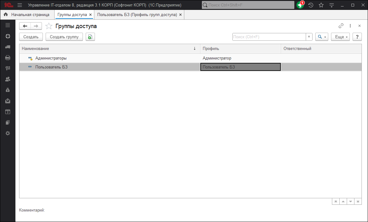Switch to Пользователь БЗ (Профиль групп доступа) tab
The image size is (368, 222).
tap(137, 15)
